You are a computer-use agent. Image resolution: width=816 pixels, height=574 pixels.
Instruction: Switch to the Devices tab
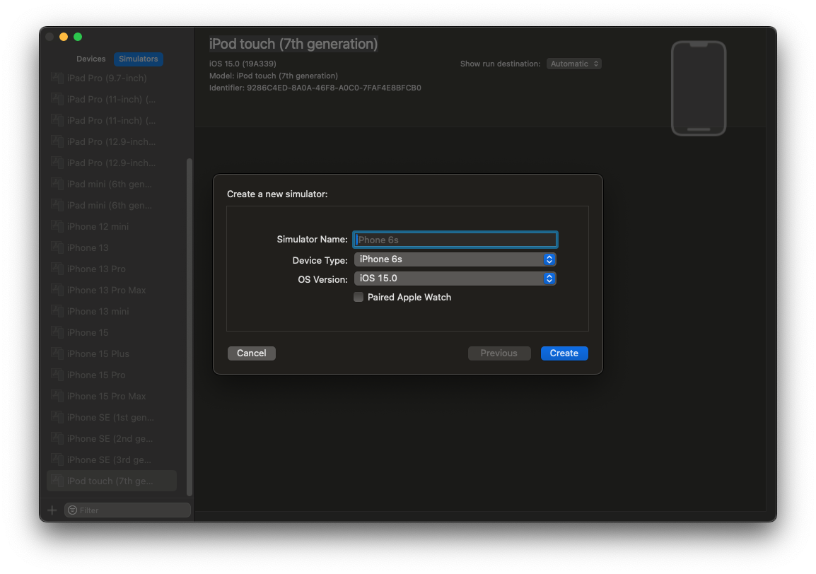[91, 59]
